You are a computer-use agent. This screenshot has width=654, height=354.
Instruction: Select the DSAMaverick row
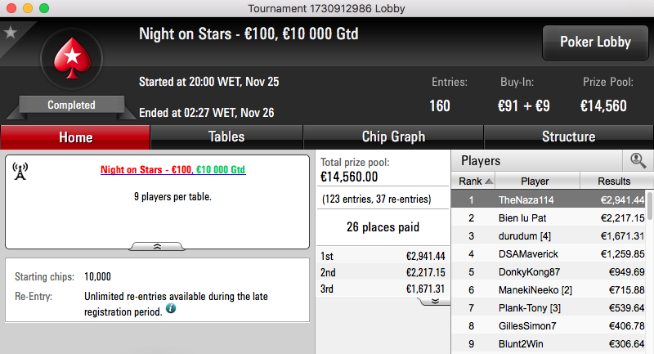[x=549, y=254]
